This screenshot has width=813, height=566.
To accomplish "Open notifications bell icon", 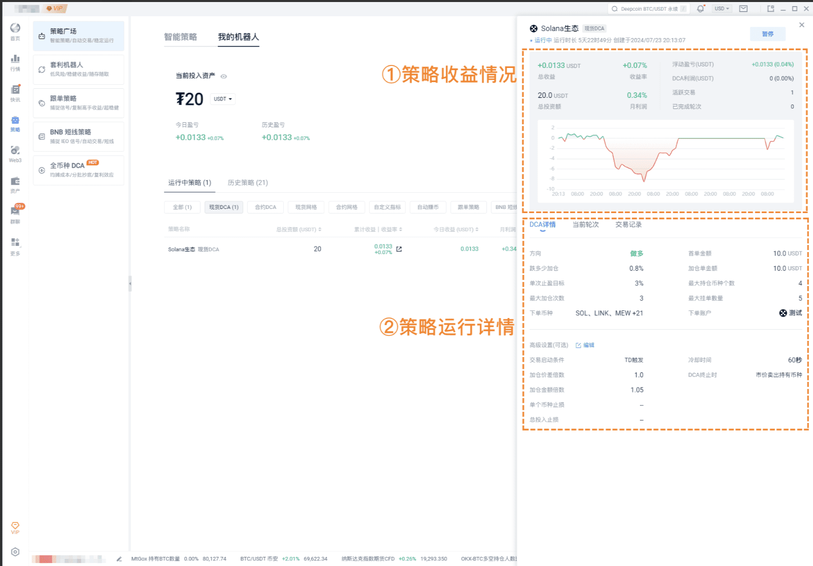I will 700,9.
